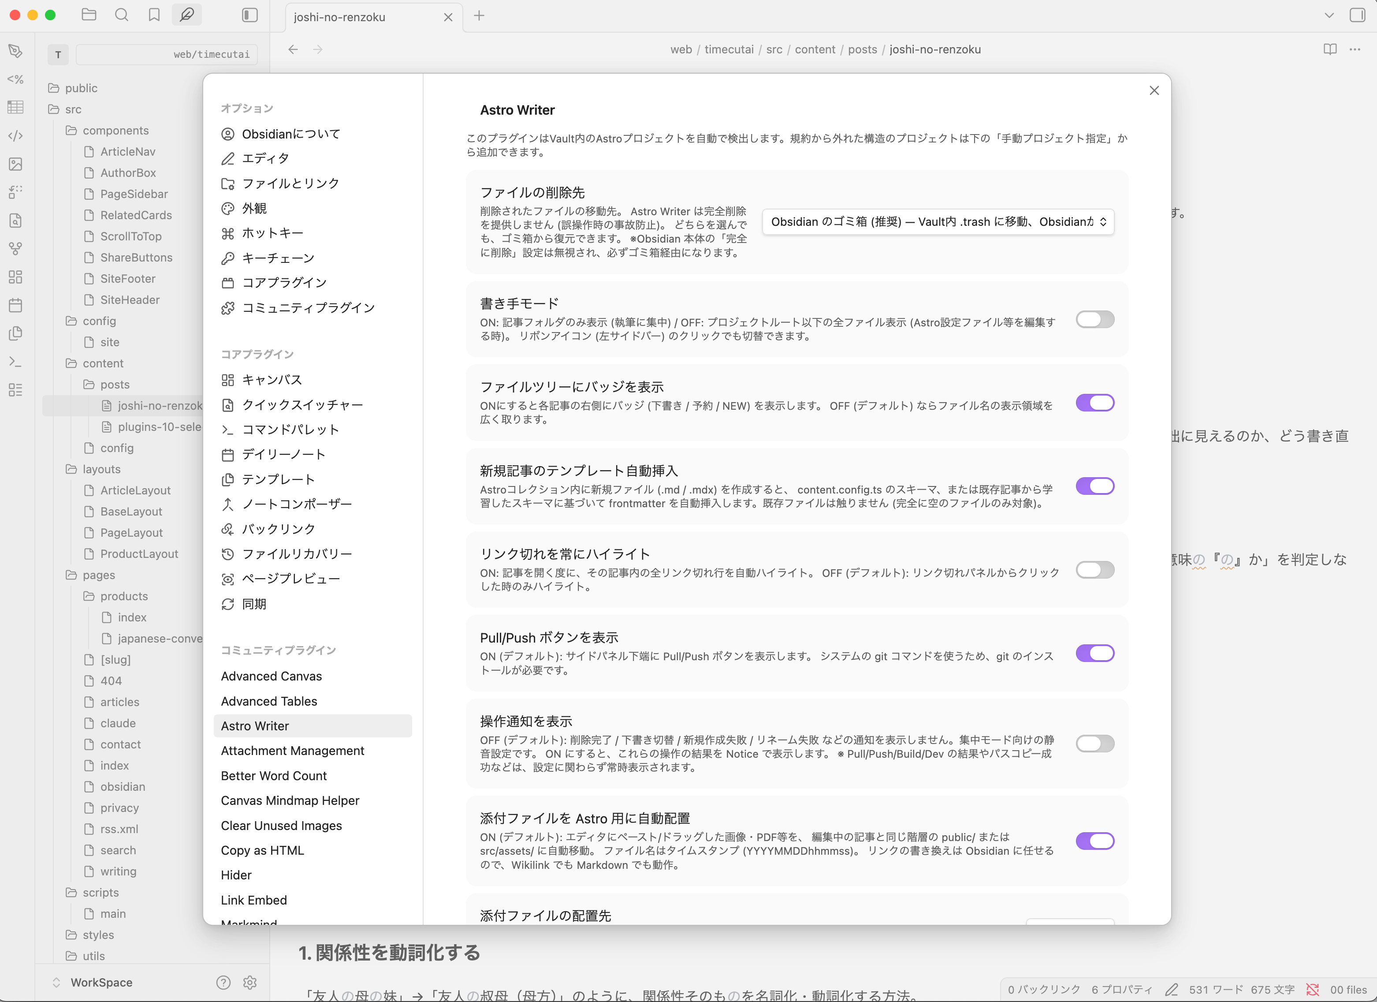Navigate back with the left arrow
The width and height of the screenshot is (1377, 1002).
(x=293, y=49)
